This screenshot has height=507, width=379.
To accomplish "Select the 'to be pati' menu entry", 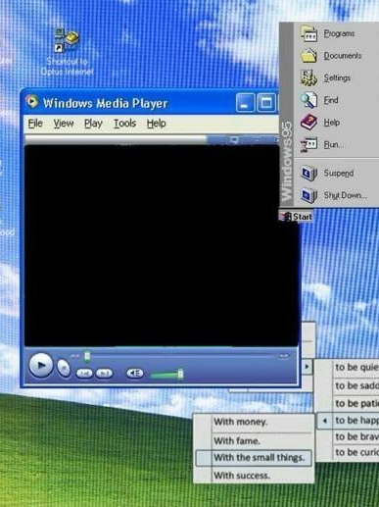I will (x=348, y=403).
